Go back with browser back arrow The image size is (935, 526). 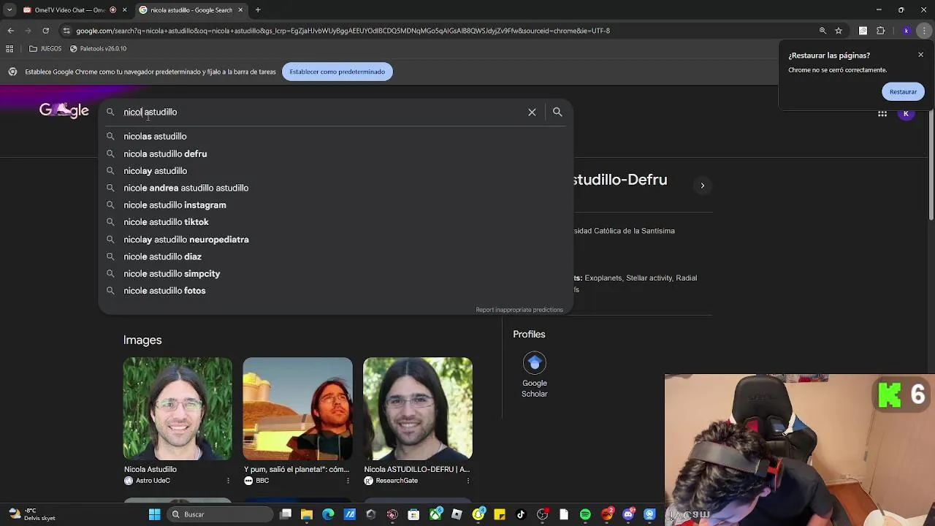coord(10,31)
